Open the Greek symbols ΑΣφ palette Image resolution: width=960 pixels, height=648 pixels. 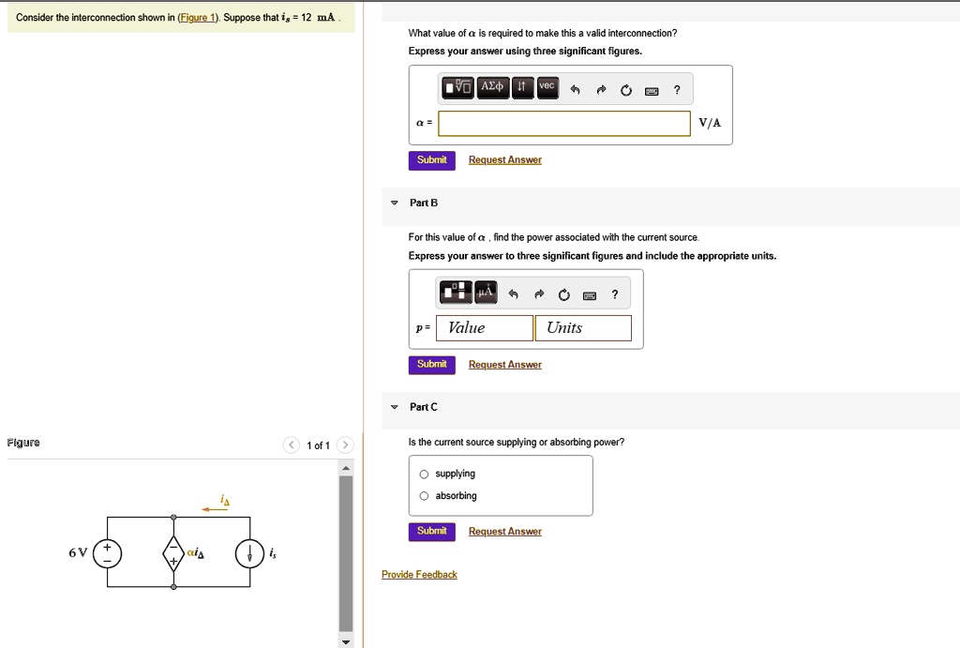pyautogui.click(x=494, y=86)
